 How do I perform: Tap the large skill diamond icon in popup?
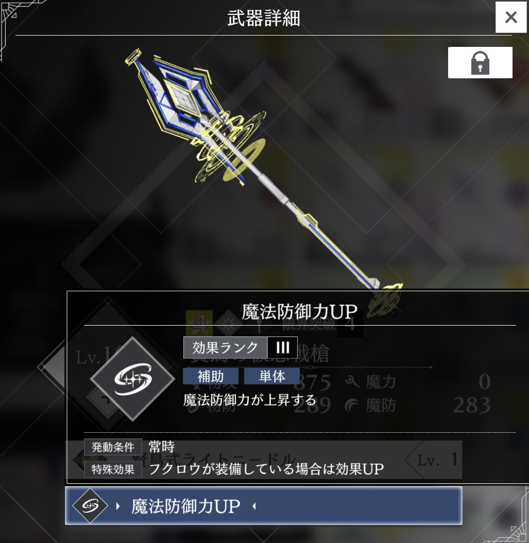point(132,379)
